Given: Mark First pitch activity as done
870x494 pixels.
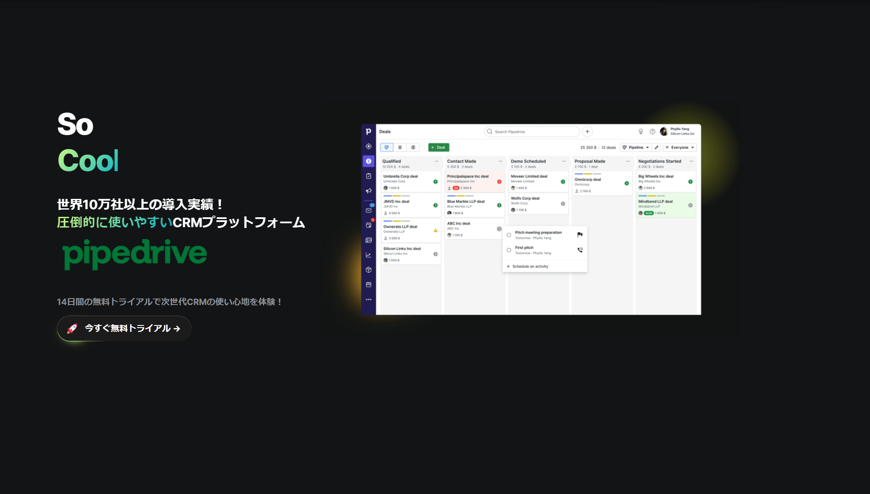Looking at the screenshot, I should click(509, 250).
